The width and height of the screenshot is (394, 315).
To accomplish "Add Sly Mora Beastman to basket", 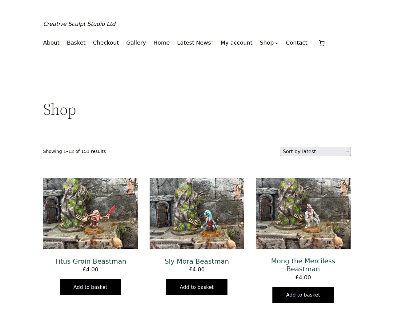I will tap(197, 287).
